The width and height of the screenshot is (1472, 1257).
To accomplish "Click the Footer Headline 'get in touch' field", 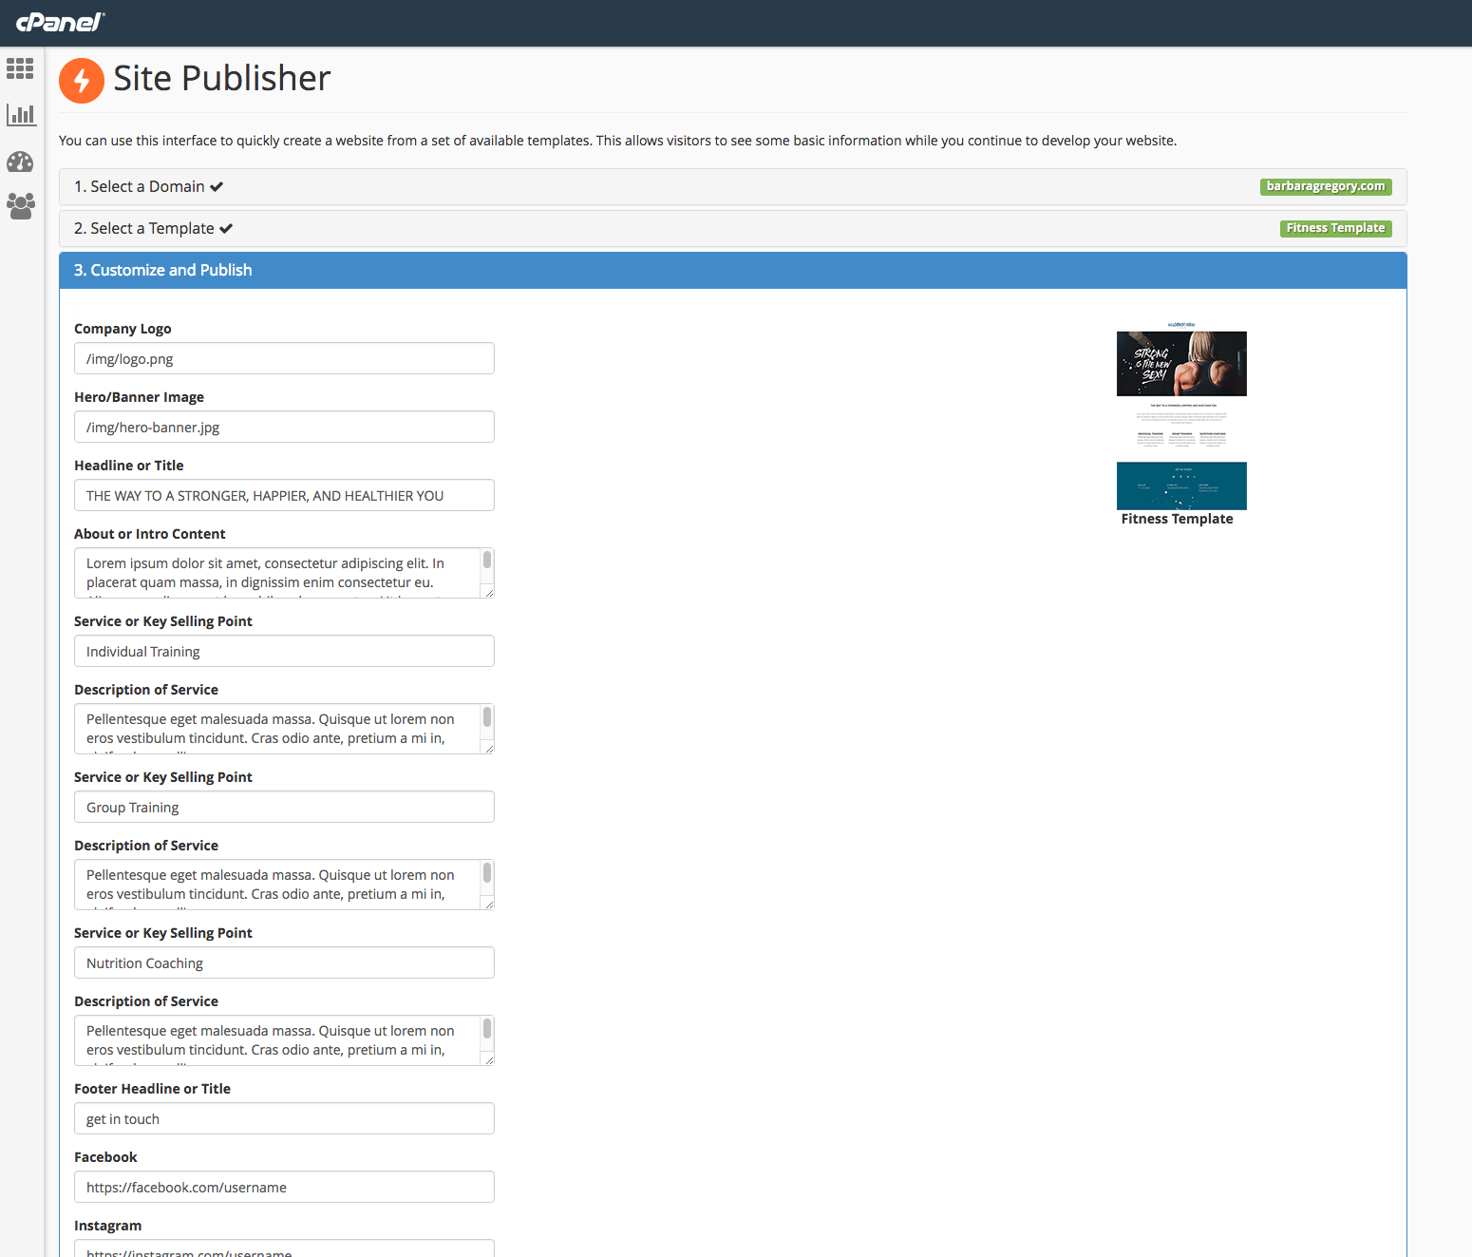I will click(284, 1119).
